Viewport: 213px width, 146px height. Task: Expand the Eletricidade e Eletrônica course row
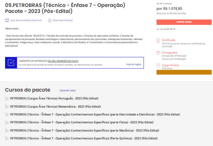7,115
